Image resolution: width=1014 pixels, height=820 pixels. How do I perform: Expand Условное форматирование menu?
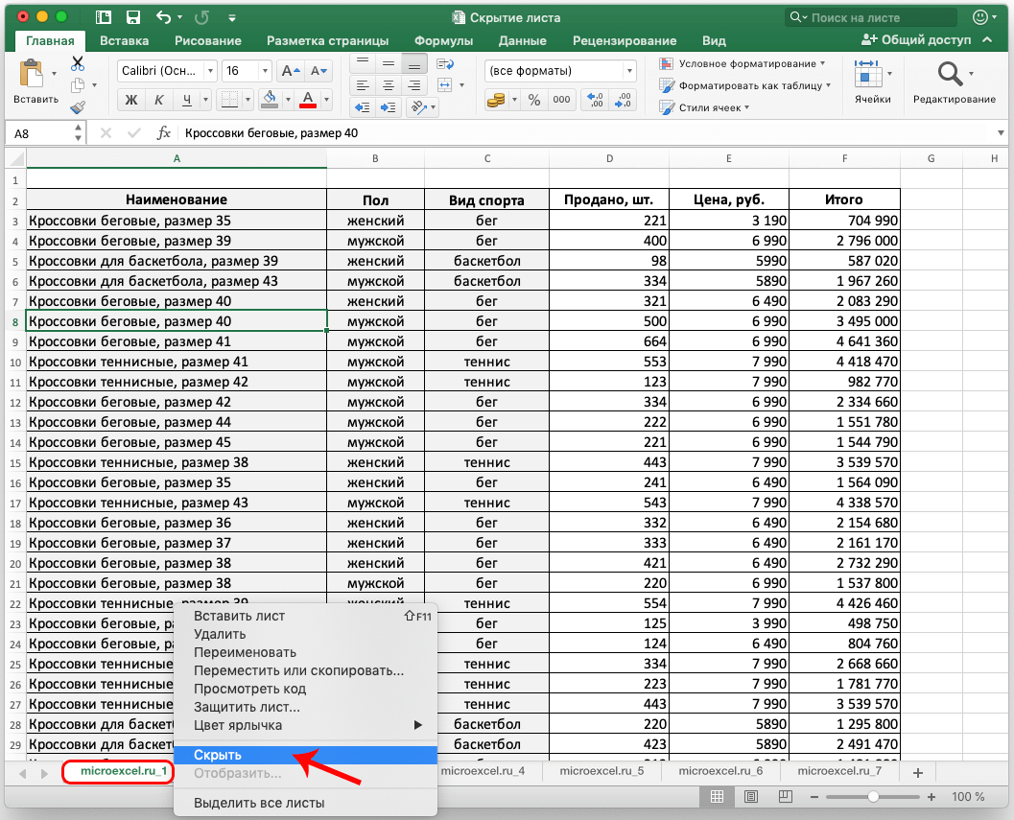pos(742,63)
